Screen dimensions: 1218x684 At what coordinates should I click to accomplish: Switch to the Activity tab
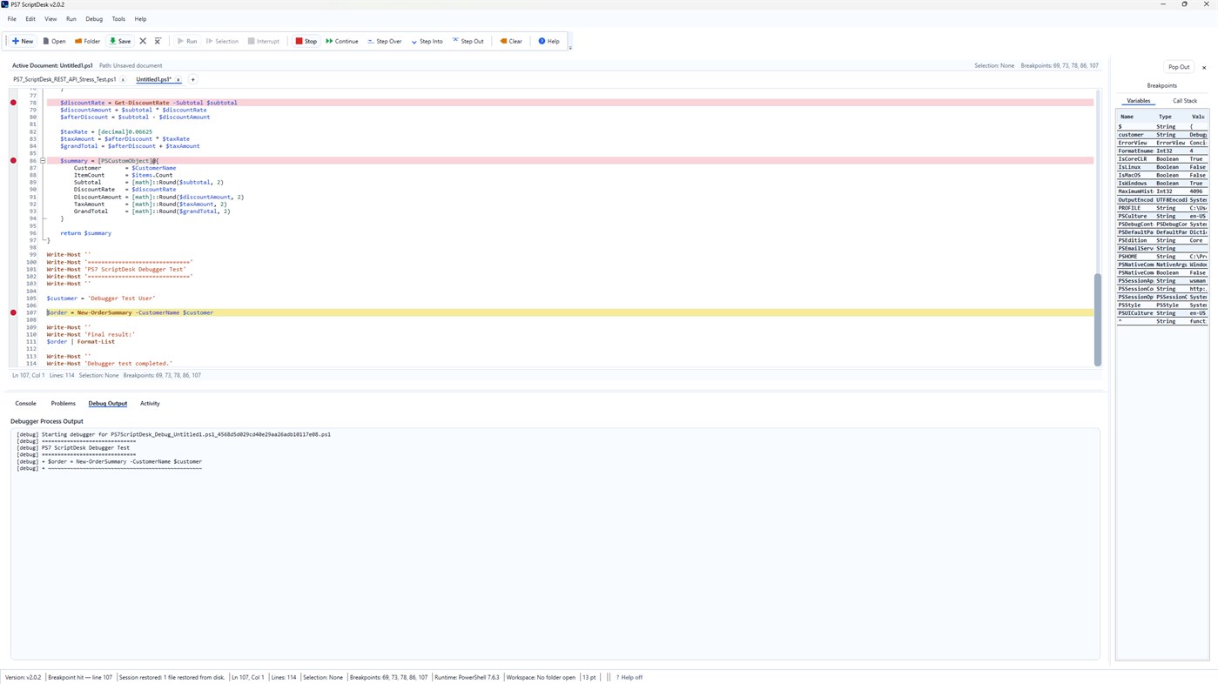tap(150, 403)
